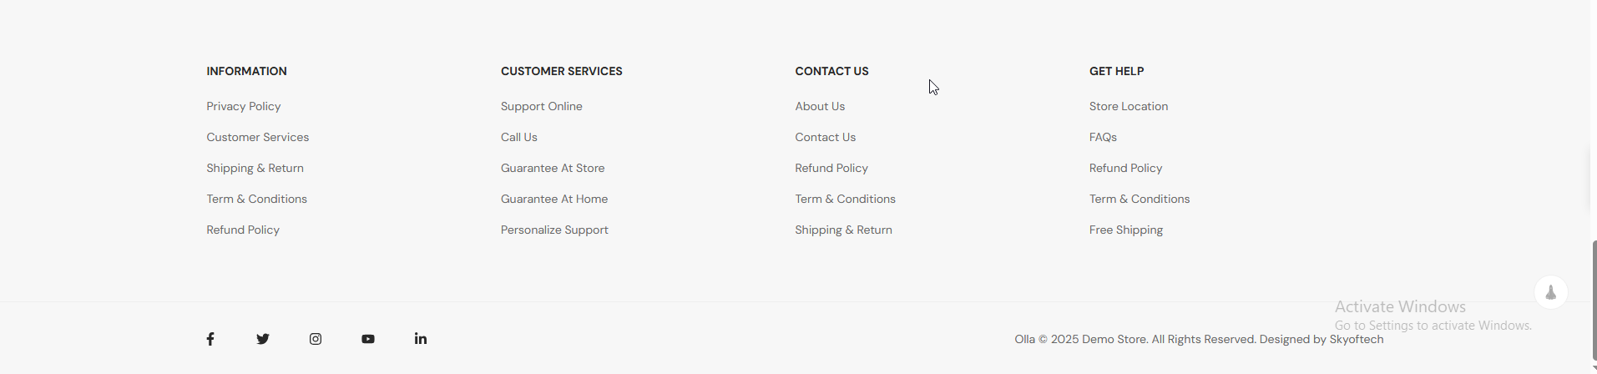This screenshot has height=374, width=1597.
Task: Open the Twitter social icon
Action: pyautogui.click(x=263, y=339)
